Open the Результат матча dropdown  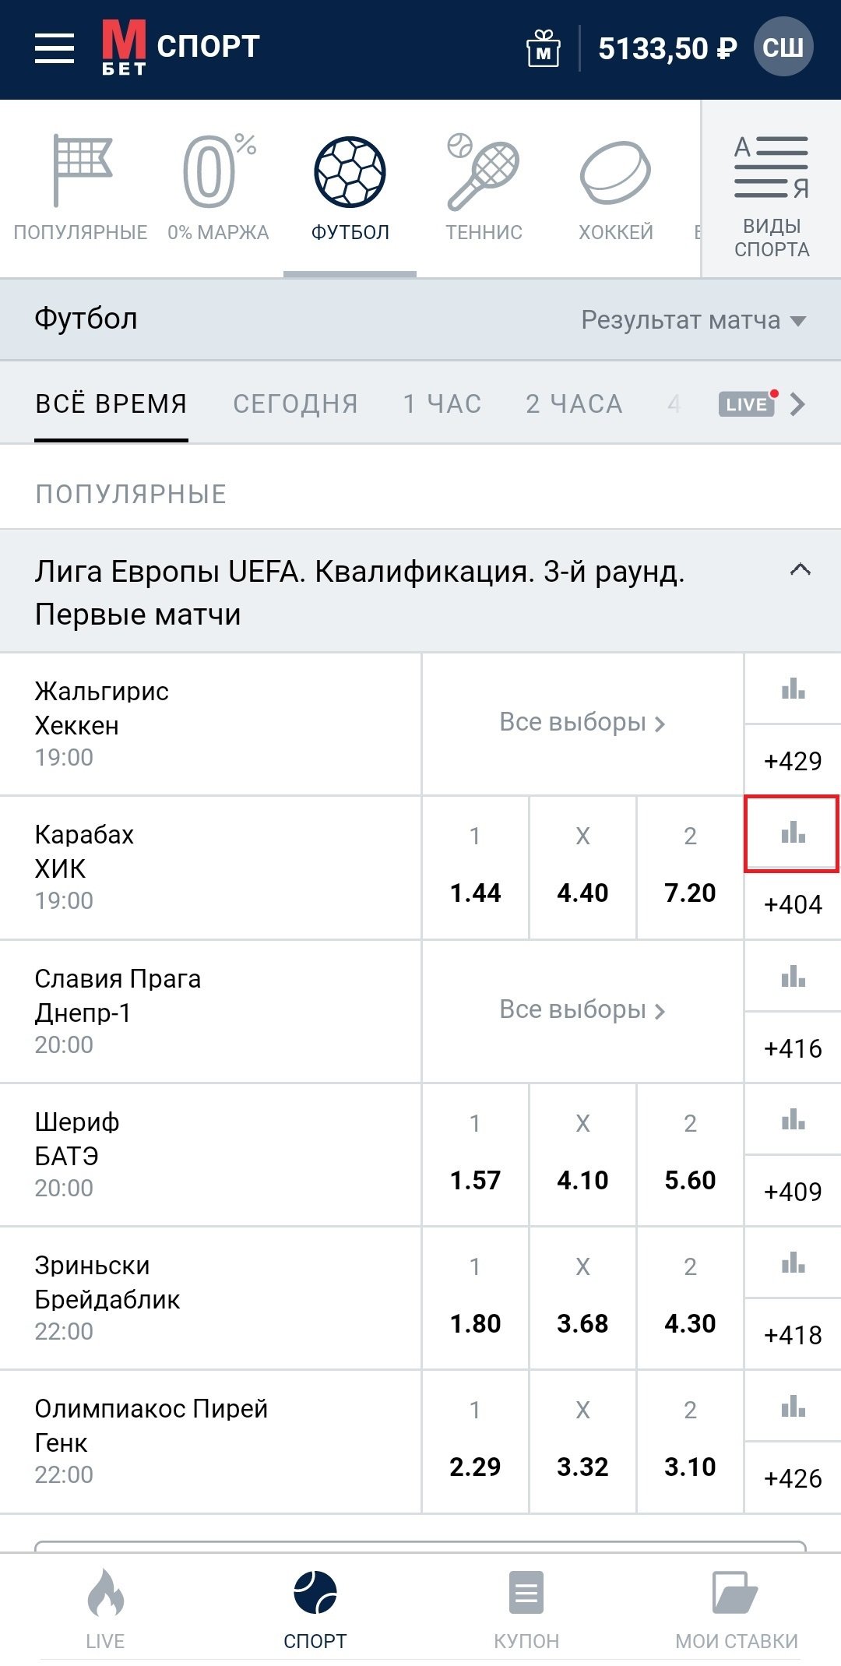(x=693, y=320)
